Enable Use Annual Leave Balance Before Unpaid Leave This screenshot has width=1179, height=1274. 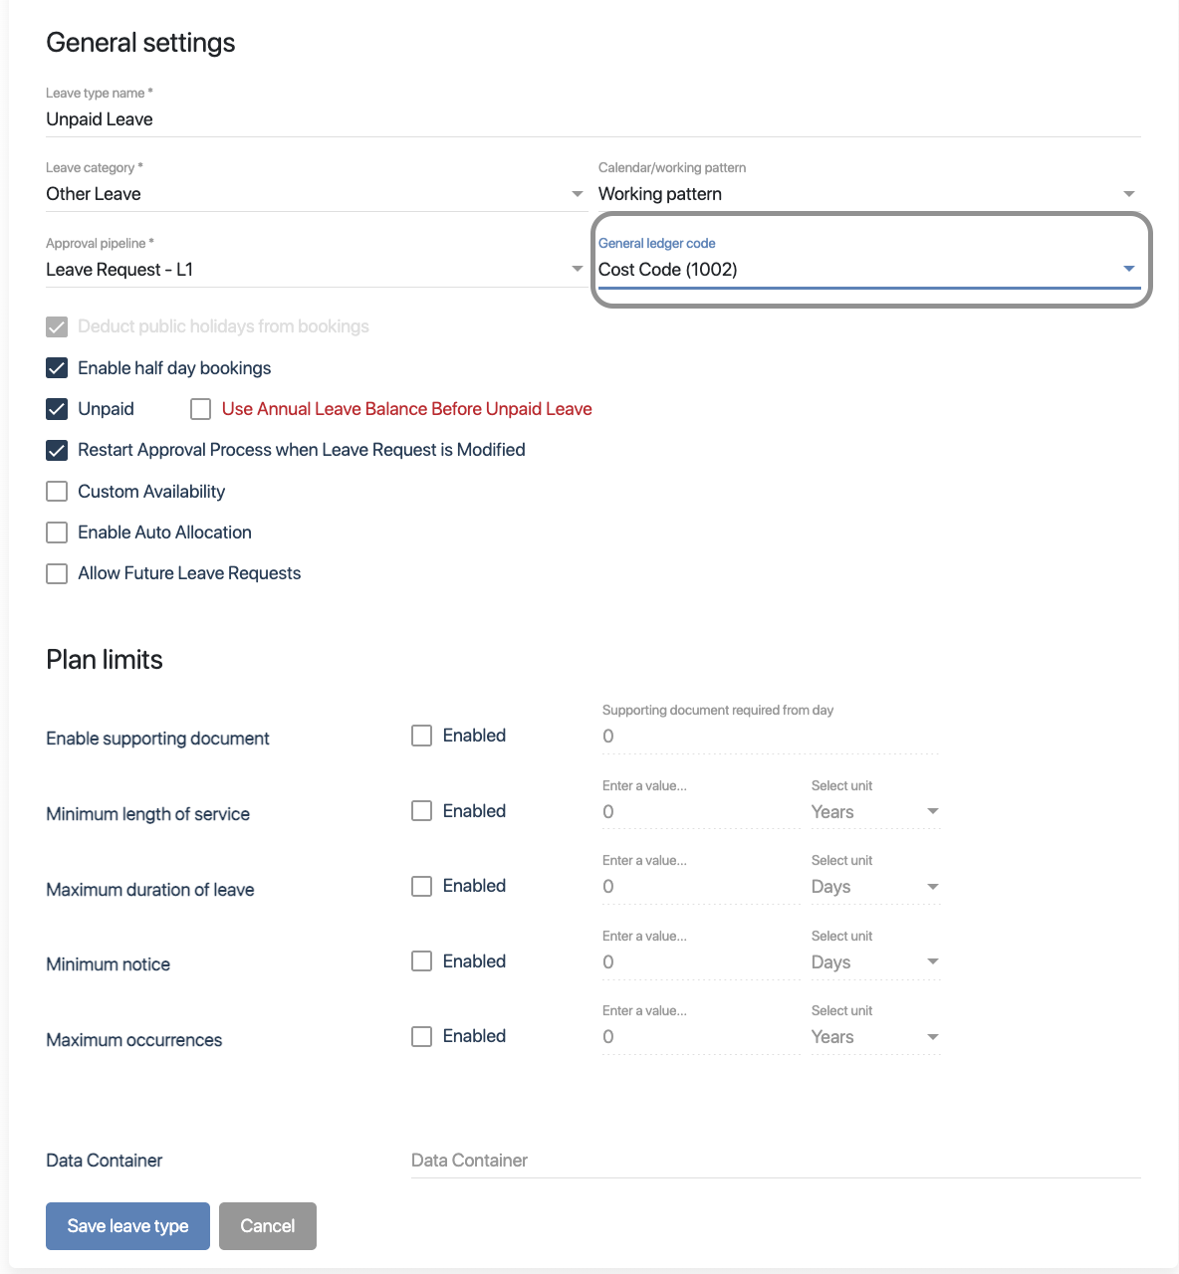pyautogui.click(x=201, y=409)
